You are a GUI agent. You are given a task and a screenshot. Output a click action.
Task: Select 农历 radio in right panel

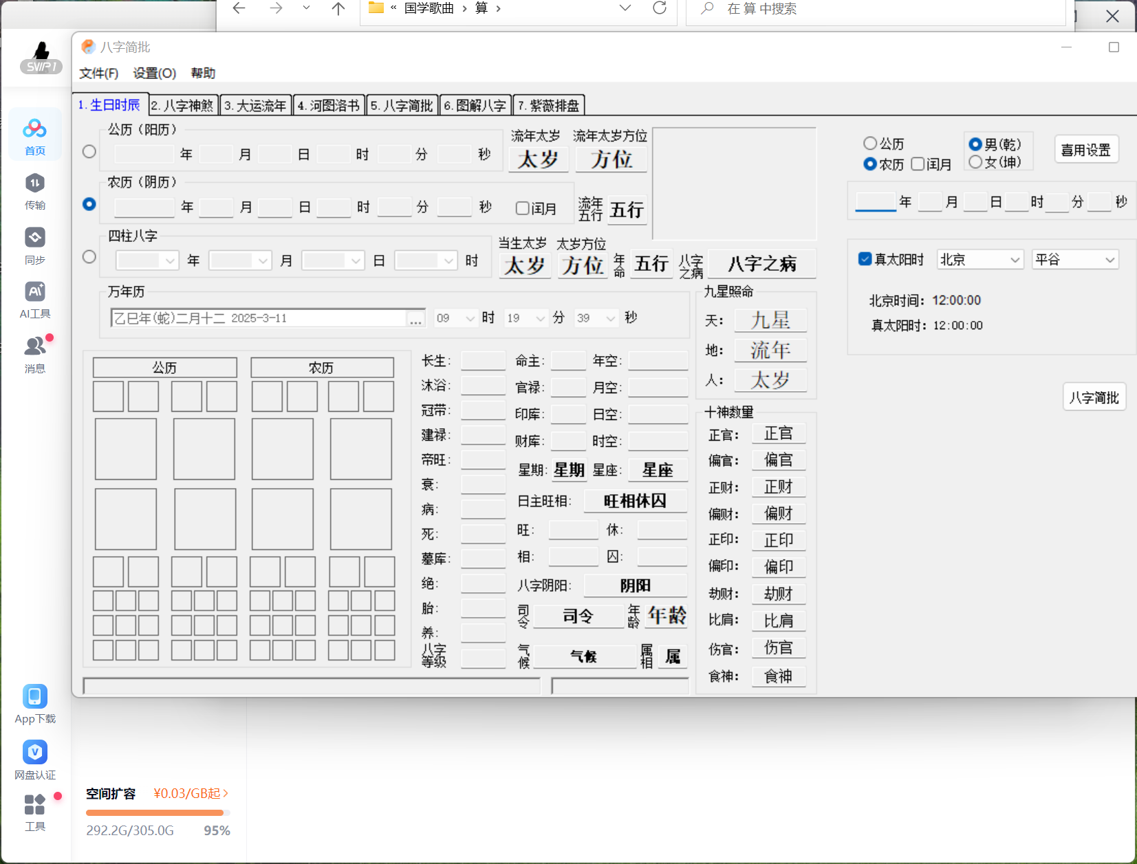pyautogui.click(x=870, y=164)
